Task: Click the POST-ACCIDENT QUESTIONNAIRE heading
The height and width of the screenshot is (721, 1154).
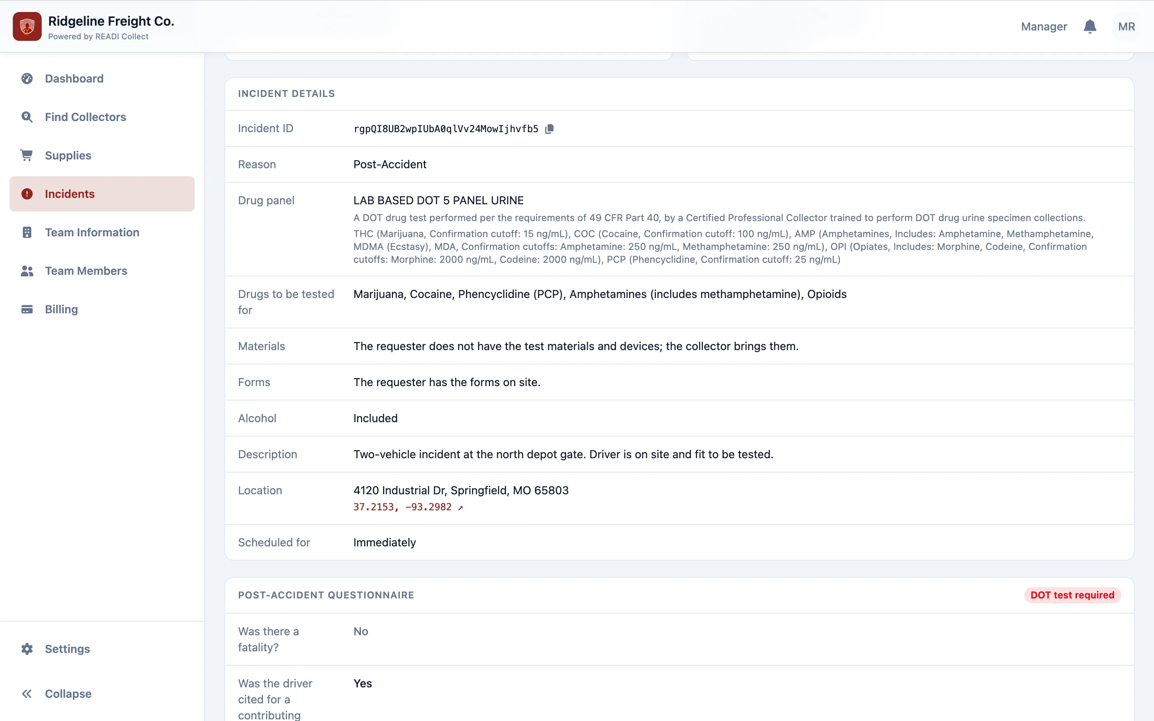Action: 326,595
